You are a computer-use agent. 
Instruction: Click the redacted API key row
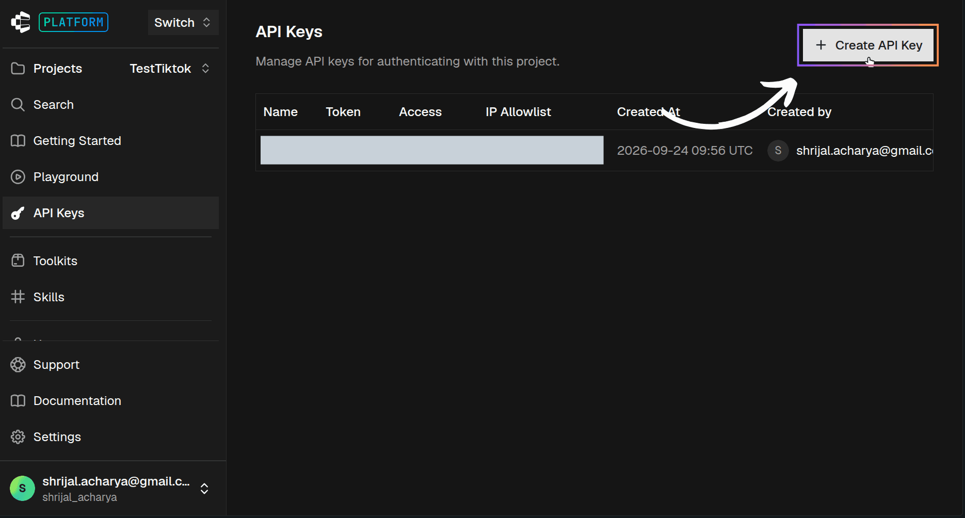432,150
